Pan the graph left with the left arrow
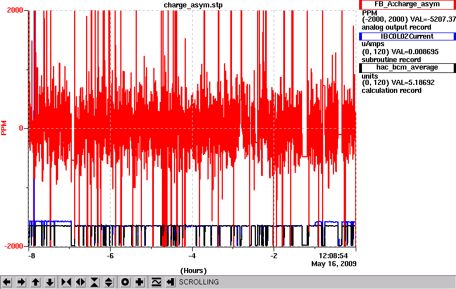The image size is (456, 289). [7, 282]
